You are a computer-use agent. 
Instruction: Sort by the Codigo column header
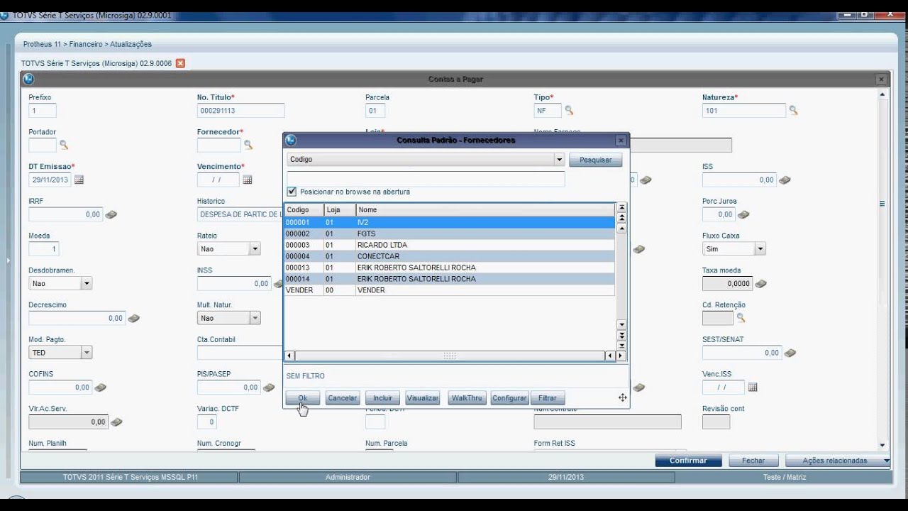[304, 210]
